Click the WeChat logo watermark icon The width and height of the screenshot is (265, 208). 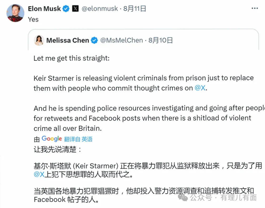tap(183, 197)
